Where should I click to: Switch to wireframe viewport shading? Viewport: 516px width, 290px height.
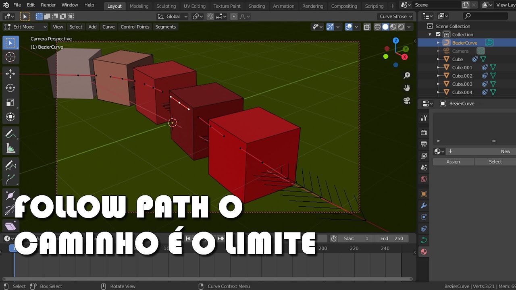(377, 27)
